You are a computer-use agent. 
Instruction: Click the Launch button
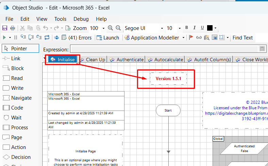click(x=108, y=38)
